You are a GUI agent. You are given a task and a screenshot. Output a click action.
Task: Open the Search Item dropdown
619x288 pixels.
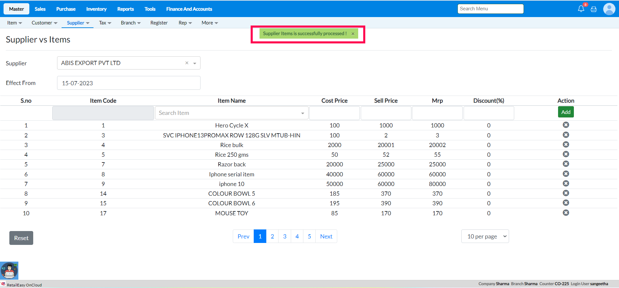[x=231, y=113]
